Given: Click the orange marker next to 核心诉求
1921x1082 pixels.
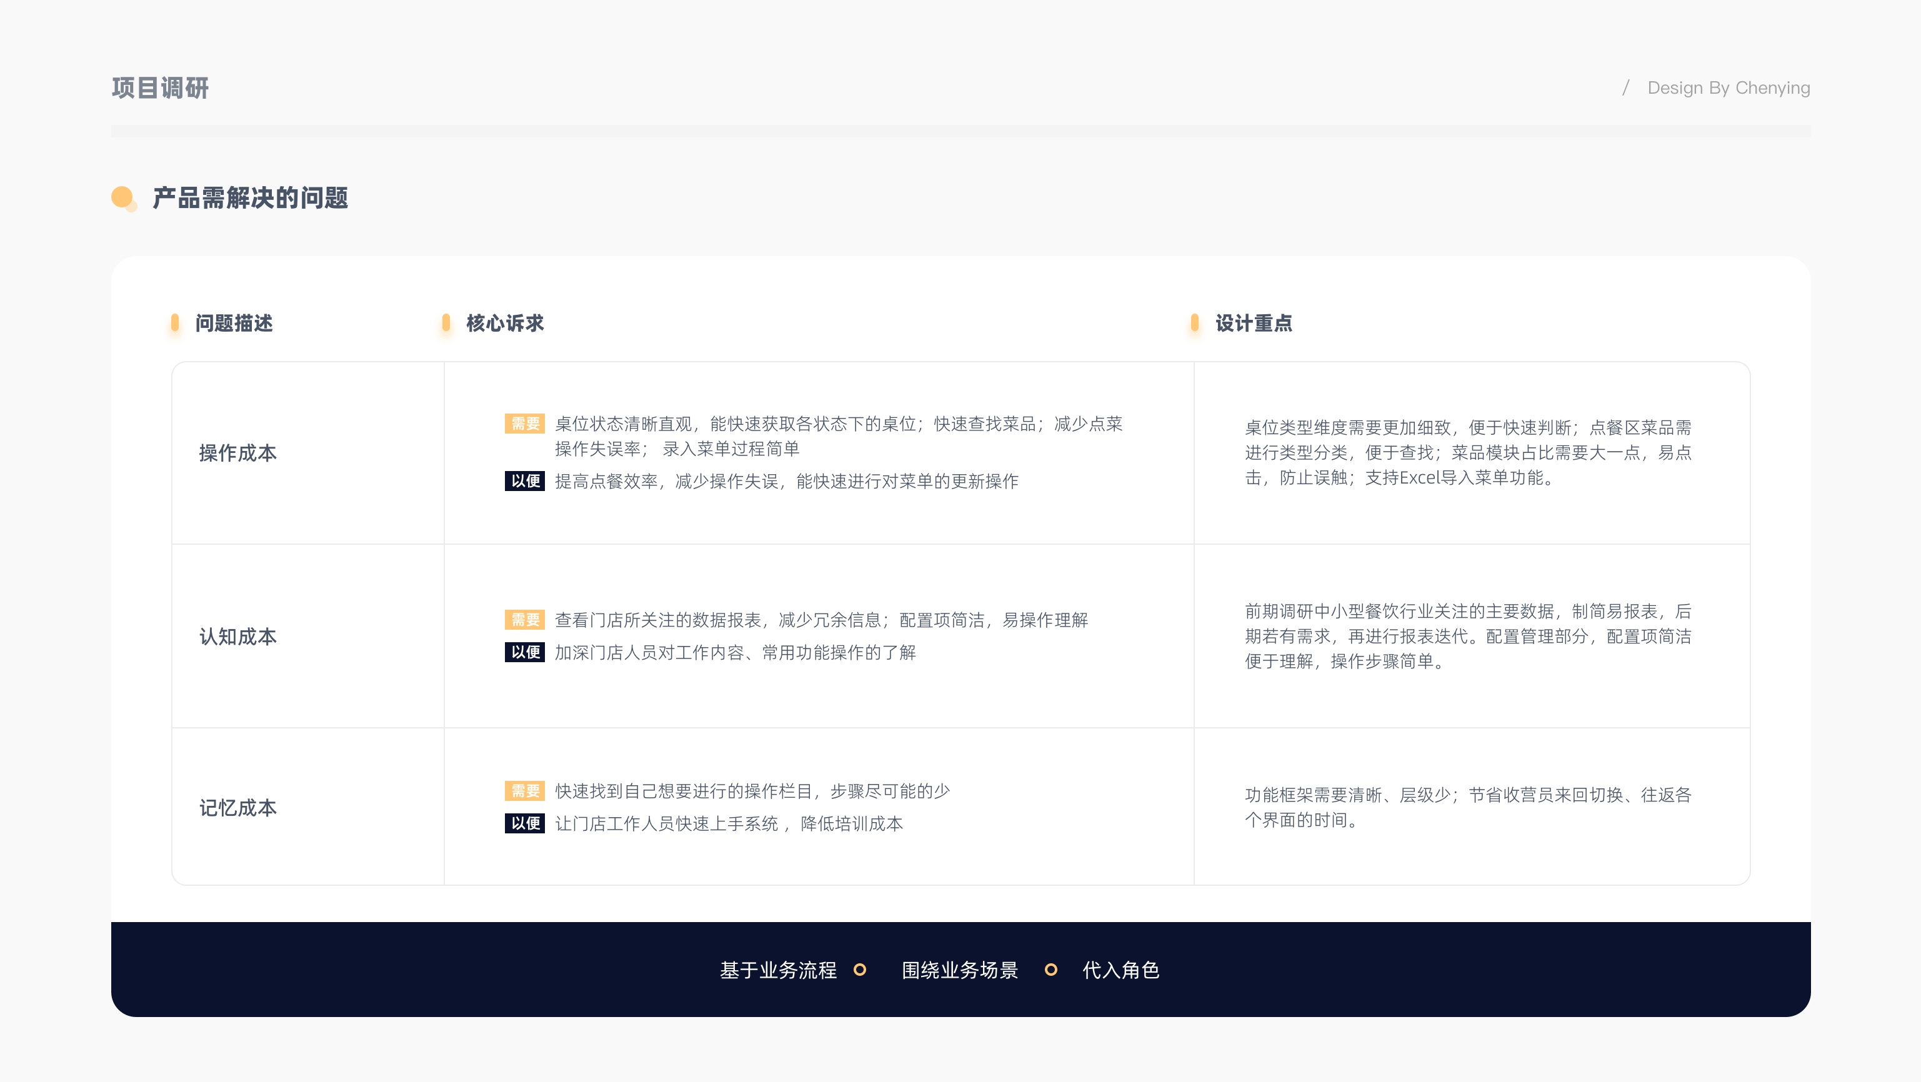Looking at the screenshot, I should coord(446,323).
